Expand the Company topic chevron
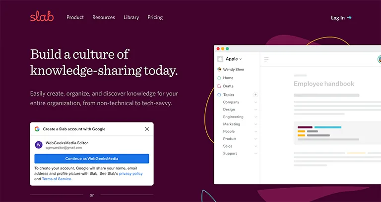Screen dimensions: 381x202 click(255, 102)
